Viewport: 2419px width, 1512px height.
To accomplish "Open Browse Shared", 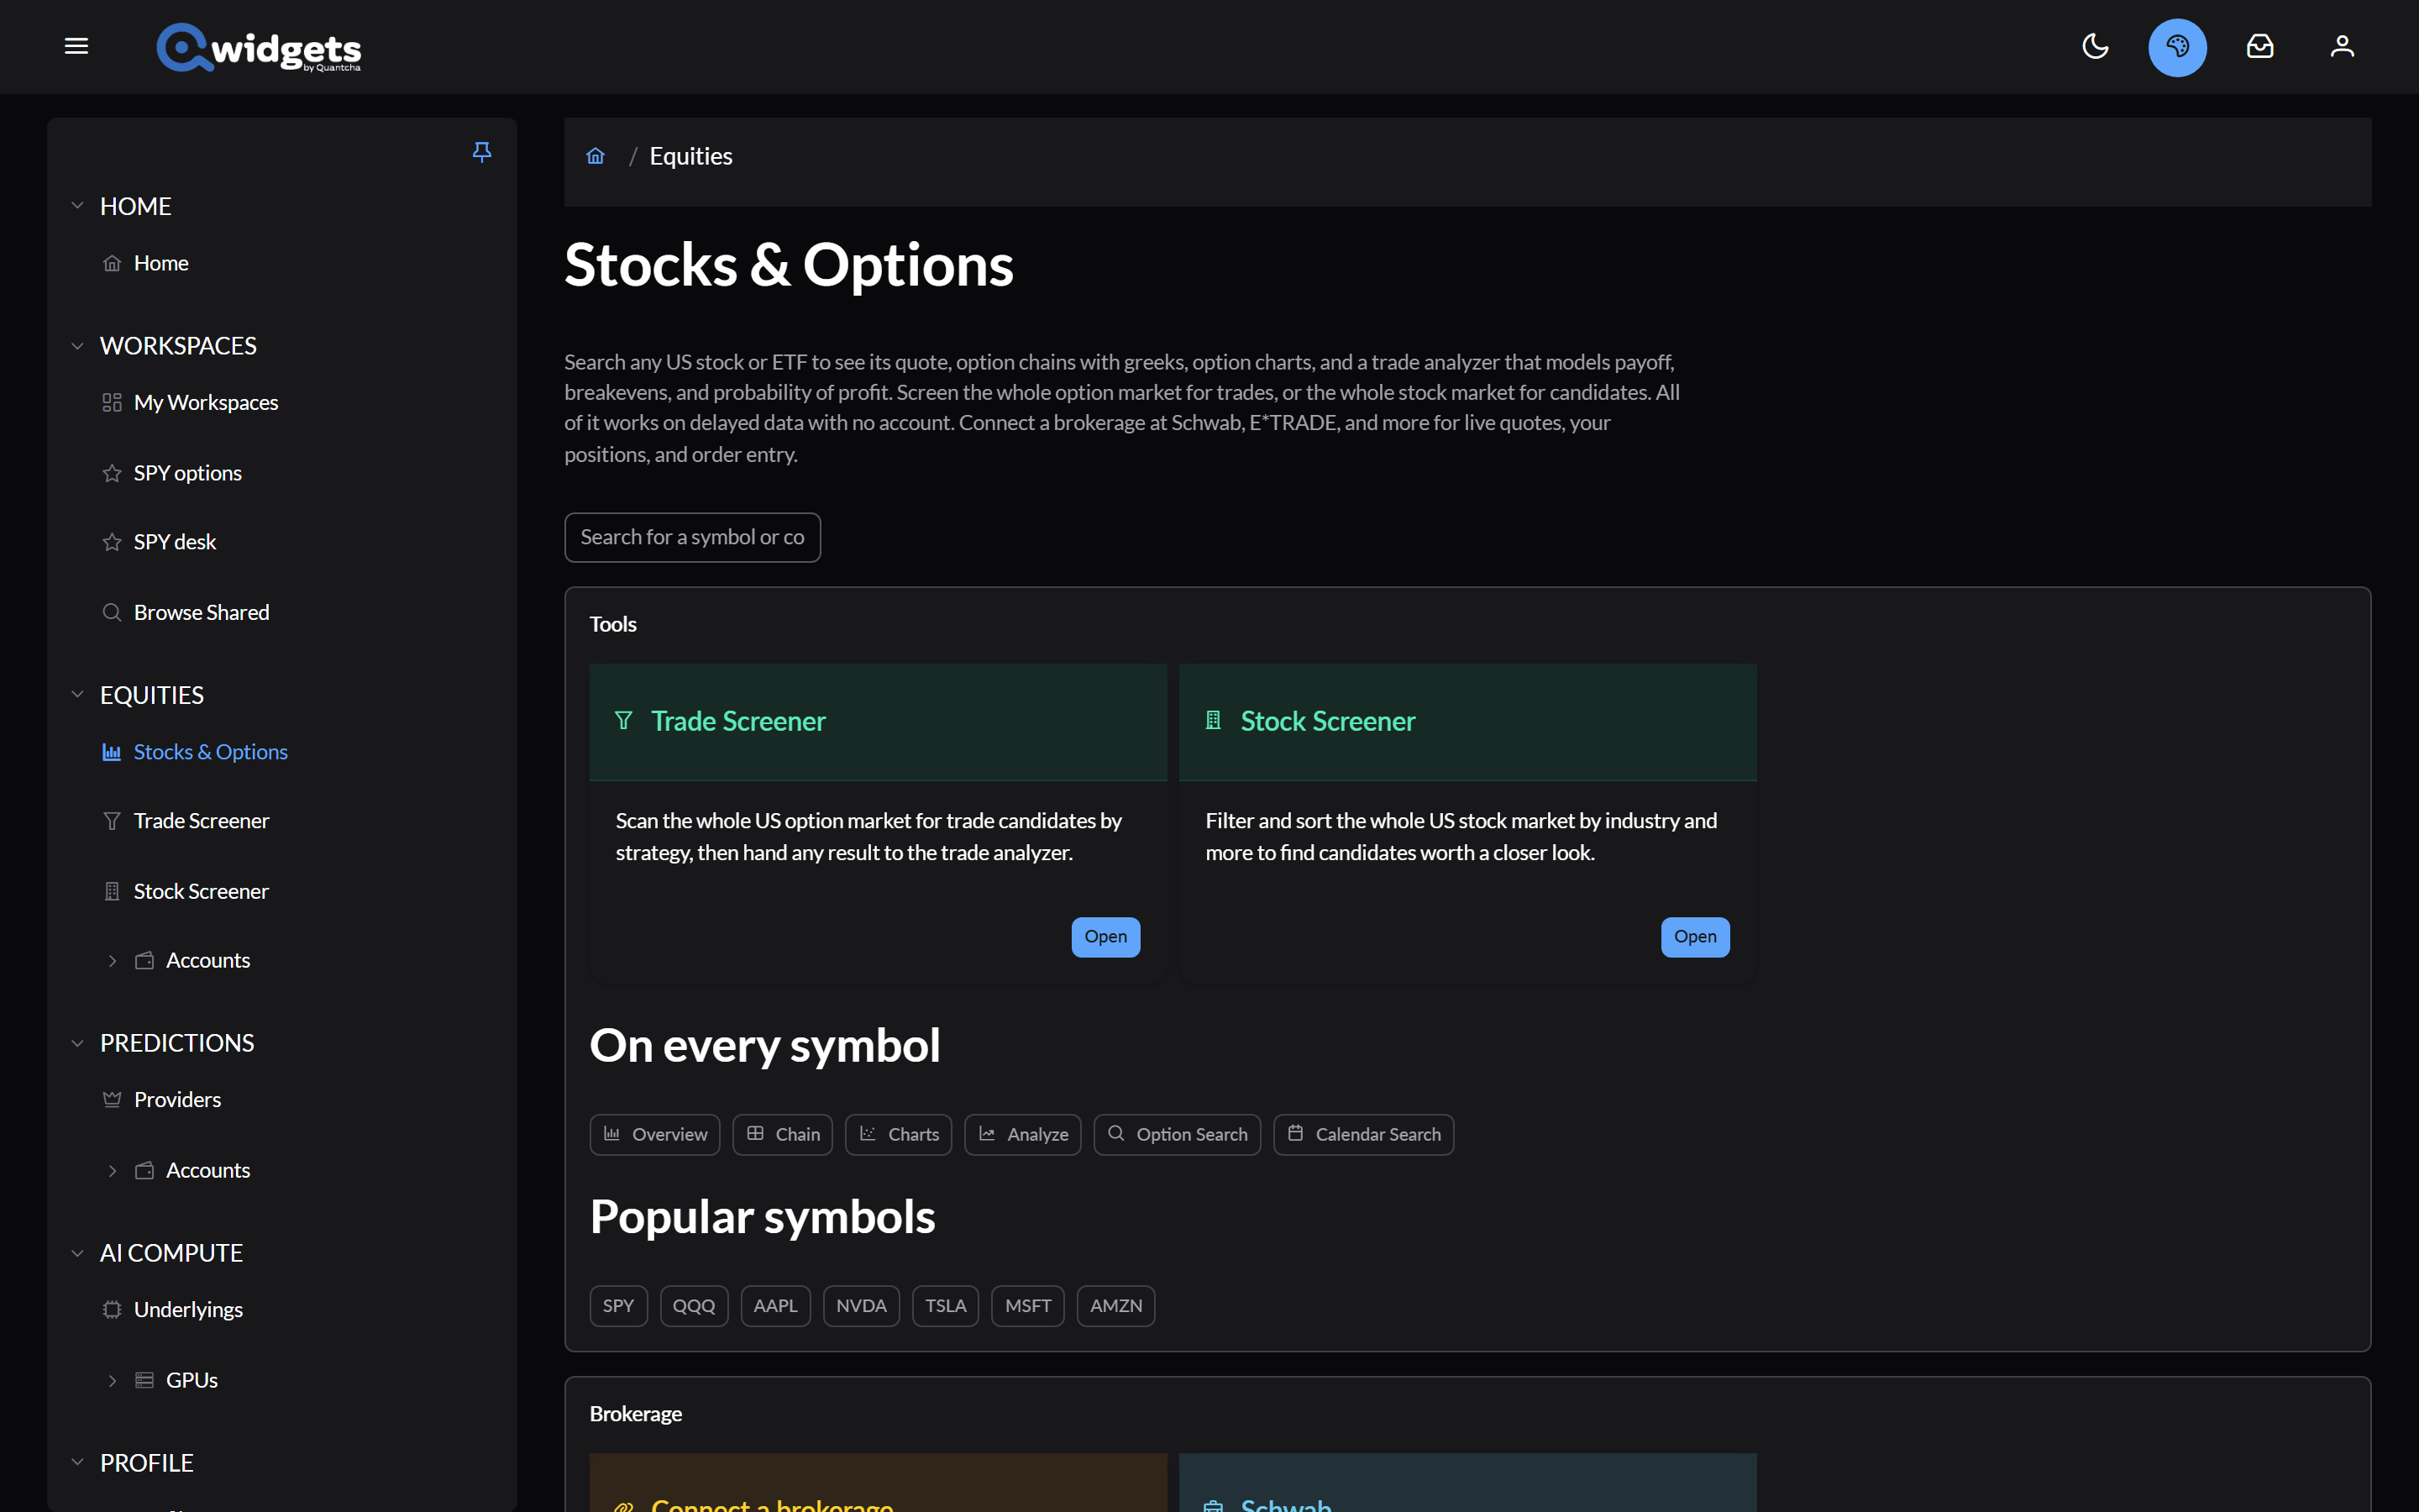I will [202, 612].
